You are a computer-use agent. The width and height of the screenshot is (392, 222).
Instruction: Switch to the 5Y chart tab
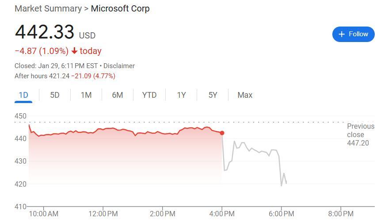point(213,95)
